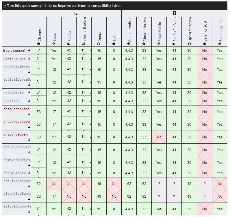Open the readyState property link

click(14, 93)
